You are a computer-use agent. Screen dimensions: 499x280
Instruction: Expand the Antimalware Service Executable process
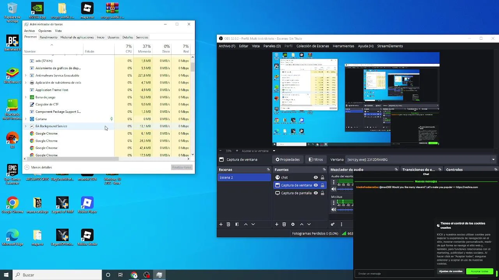click(26, 75)
